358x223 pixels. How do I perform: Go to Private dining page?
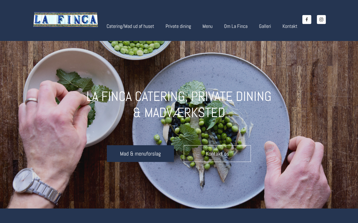pyautogui.click(x=178, y=26)
